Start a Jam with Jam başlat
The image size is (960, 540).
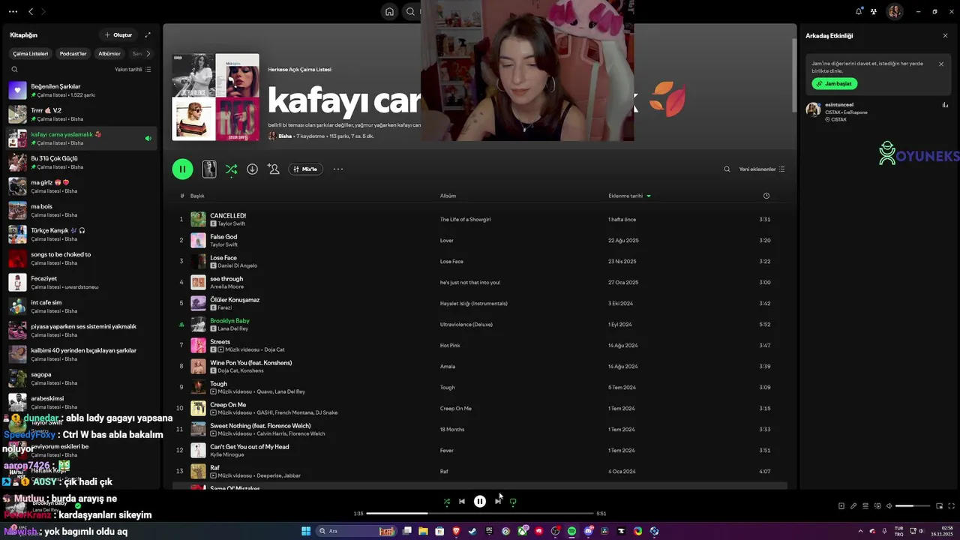coord(835,83)
